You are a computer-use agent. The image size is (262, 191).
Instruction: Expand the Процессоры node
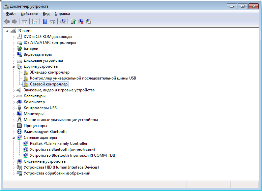(x=14, y=126)
